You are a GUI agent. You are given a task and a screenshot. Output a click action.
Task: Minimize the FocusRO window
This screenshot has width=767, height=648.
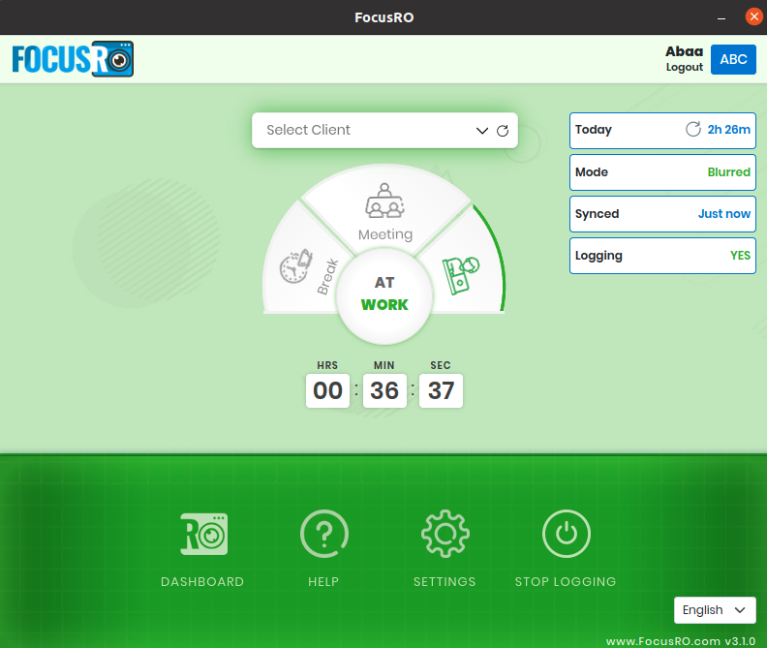(x=721, y=17)
